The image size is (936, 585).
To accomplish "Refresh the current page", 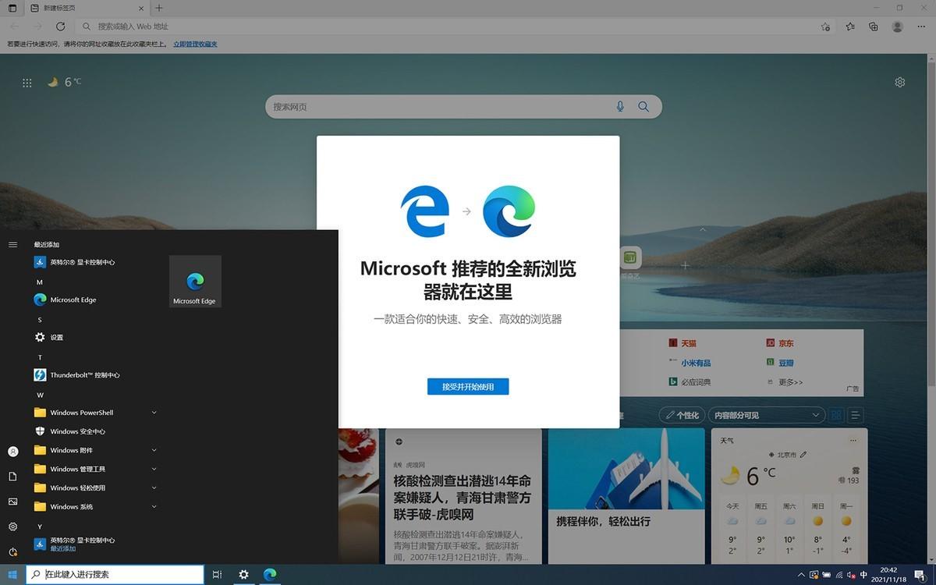I will pyautogui.click(x=61, y=26).
